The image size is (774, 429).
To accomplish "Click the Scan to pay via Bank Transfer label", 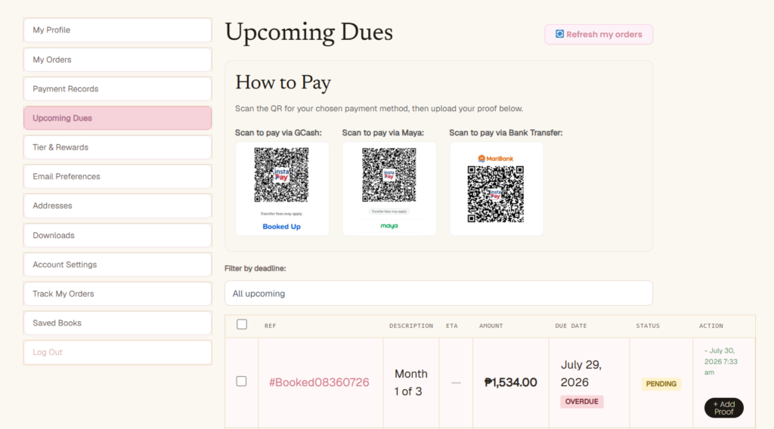I will pyautogui.click(x=506, y=133).
